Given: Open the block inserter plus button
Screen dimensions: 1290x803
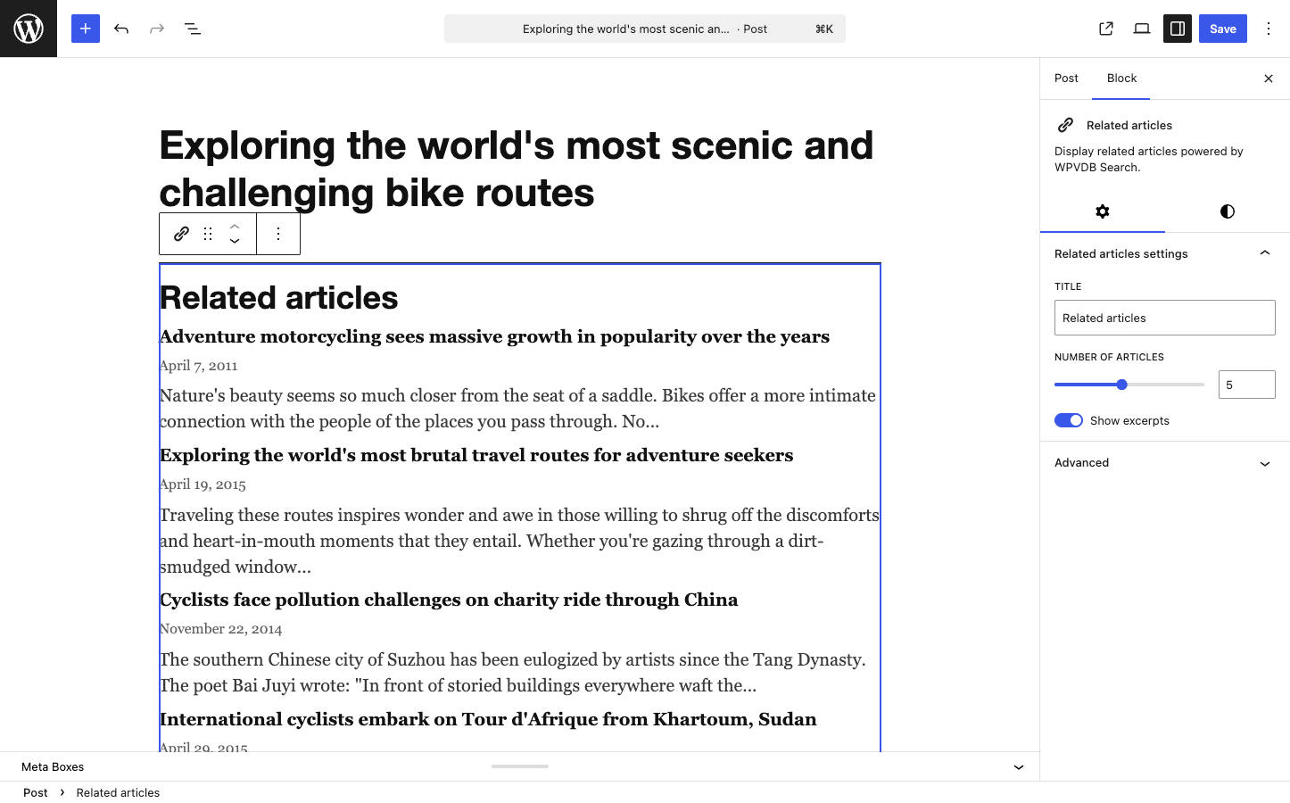Looking at the screenshot, I should point(86,29).
